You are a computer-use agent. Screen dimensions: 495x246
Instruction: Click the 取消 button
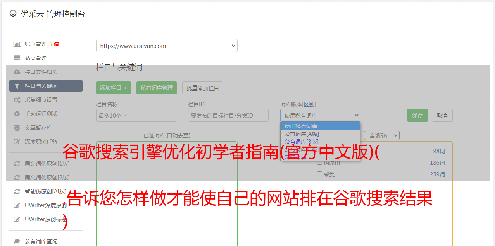(x=442, y=115)
